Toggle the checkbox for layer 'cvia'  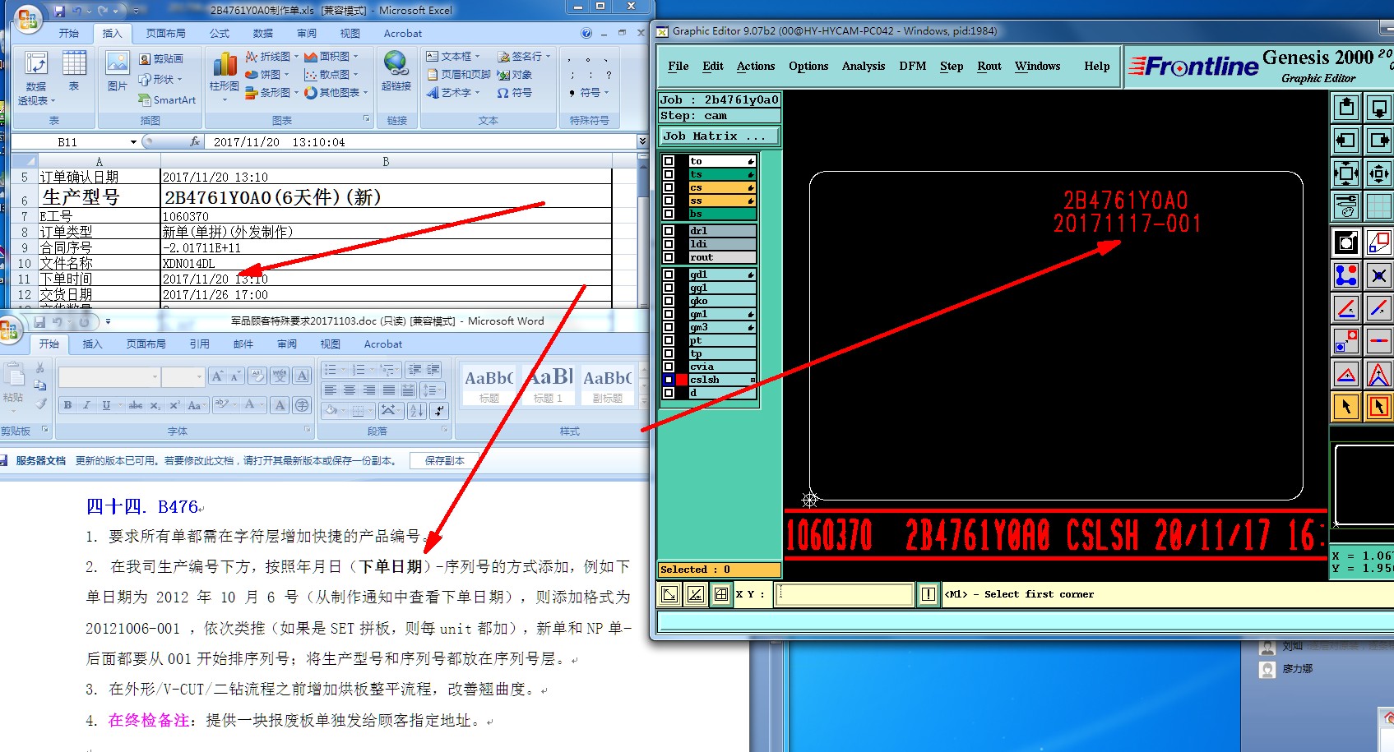[x=669, y=367]
